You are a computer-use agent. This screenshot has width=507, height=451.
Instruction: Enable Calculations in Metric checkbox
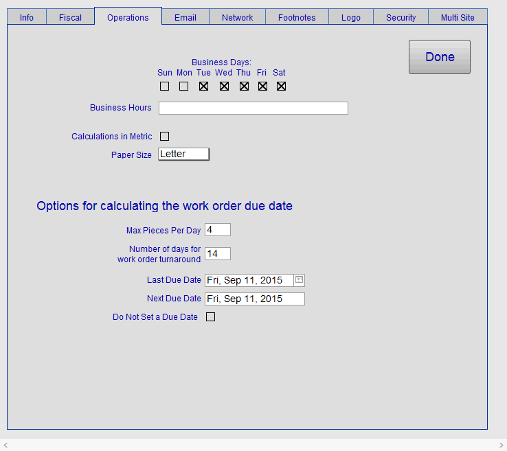(164, 137)
